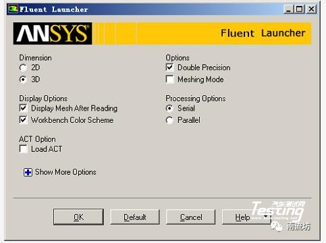This screenshot has width=326, height=243.
Task: Enable Meshing Mode checkbox
Action: 169,80
